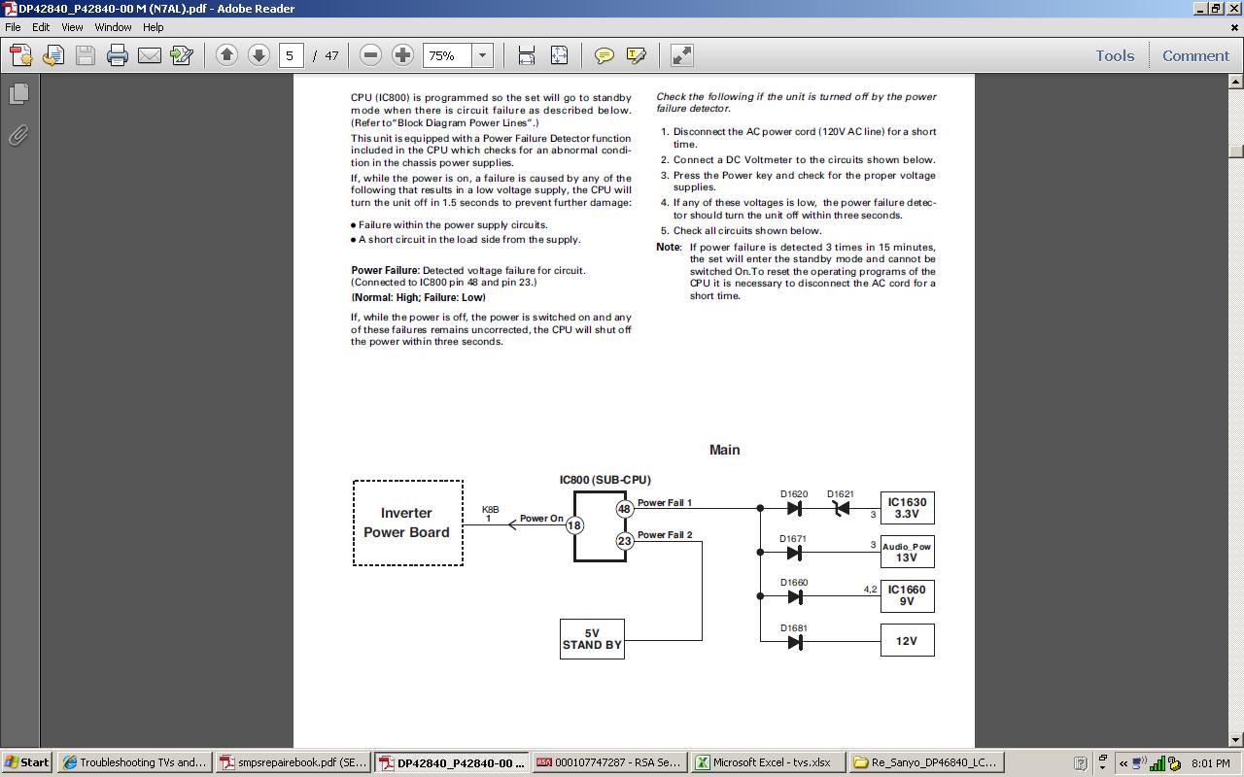Viewport: 1244px width, 777px height.
Task: Click the 75% zoom level field
Action: 447,55
